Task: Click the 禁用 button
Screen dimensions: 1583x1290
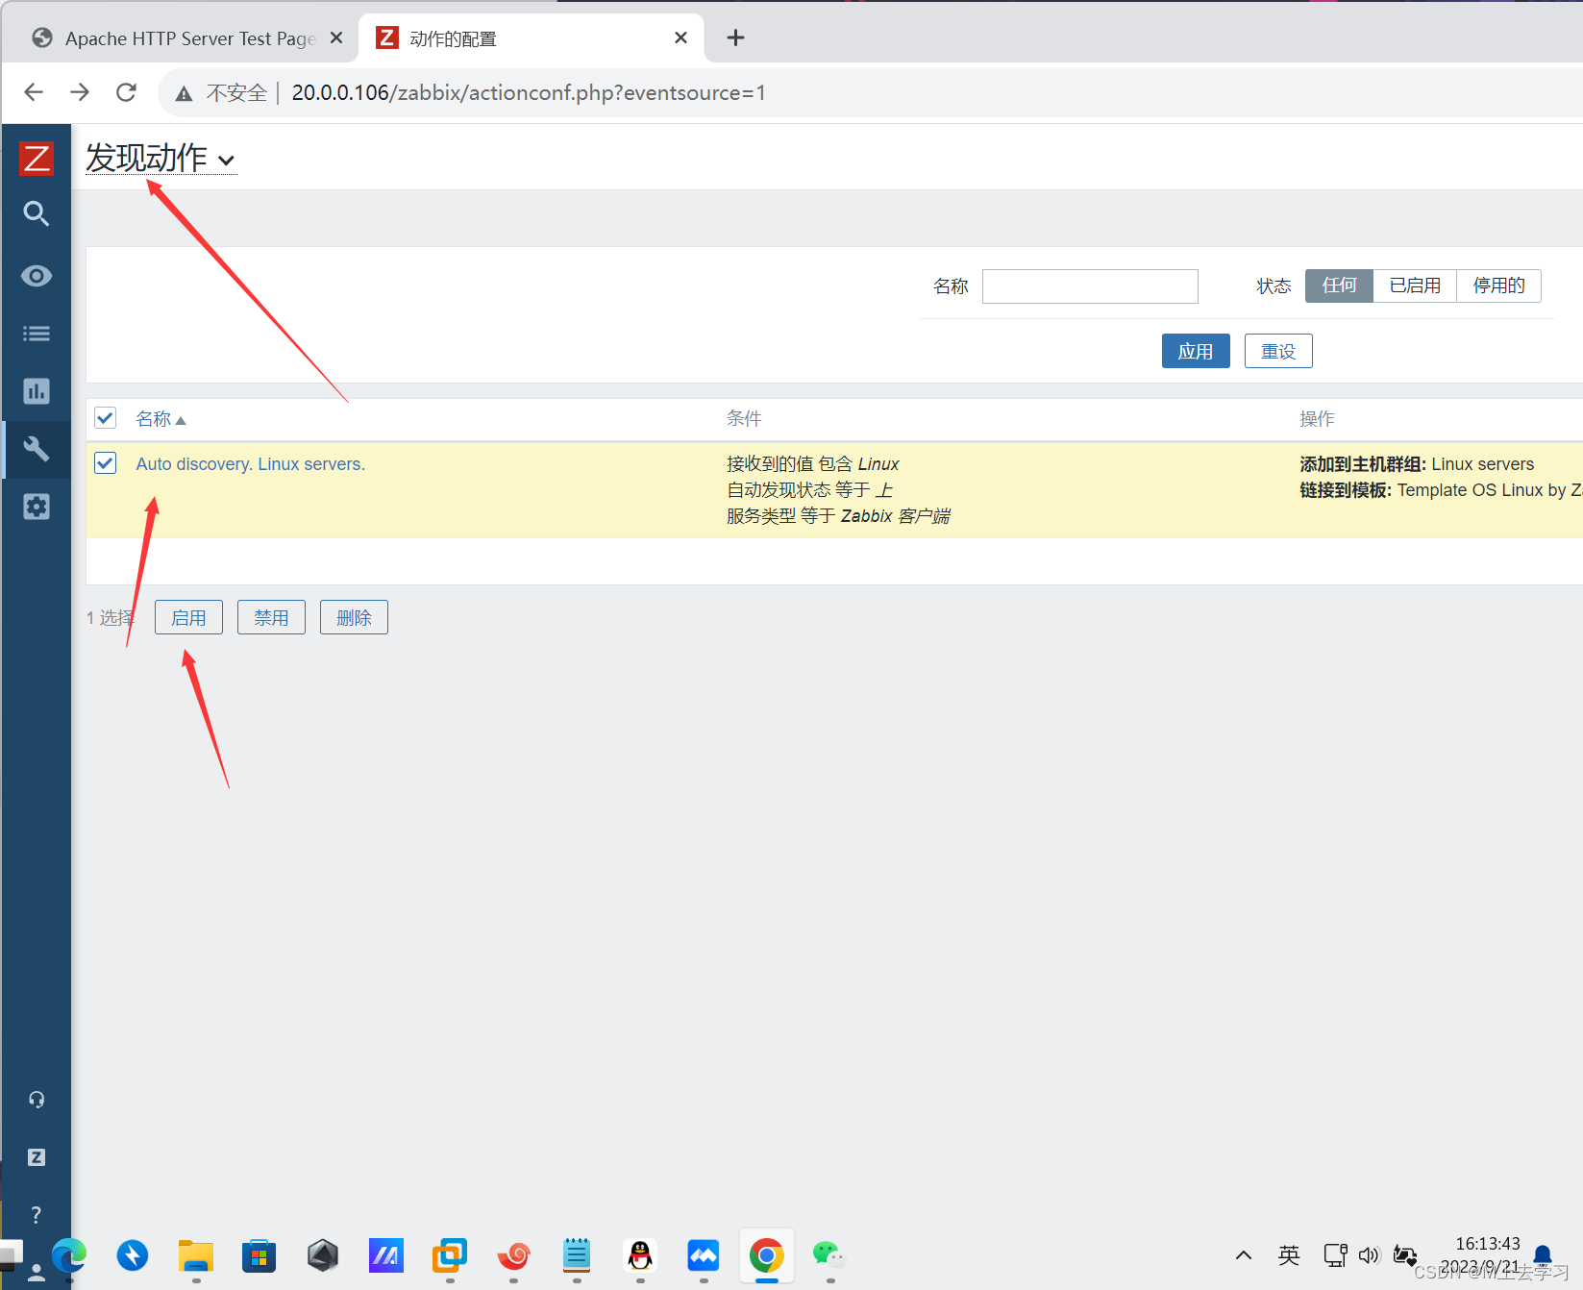Action: coord(271,617)
